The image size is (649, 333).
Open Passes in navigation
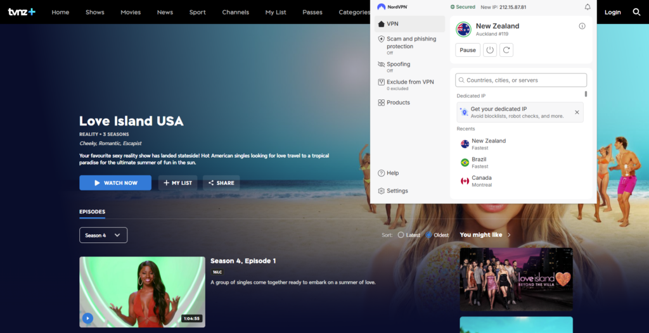coord(312,12)
